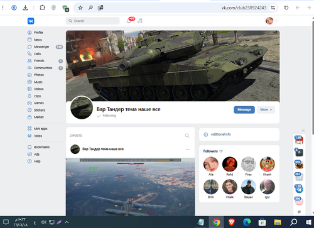Open Microsoft Edge from the taskbar
314x228 pixels.
pos(247,222)
